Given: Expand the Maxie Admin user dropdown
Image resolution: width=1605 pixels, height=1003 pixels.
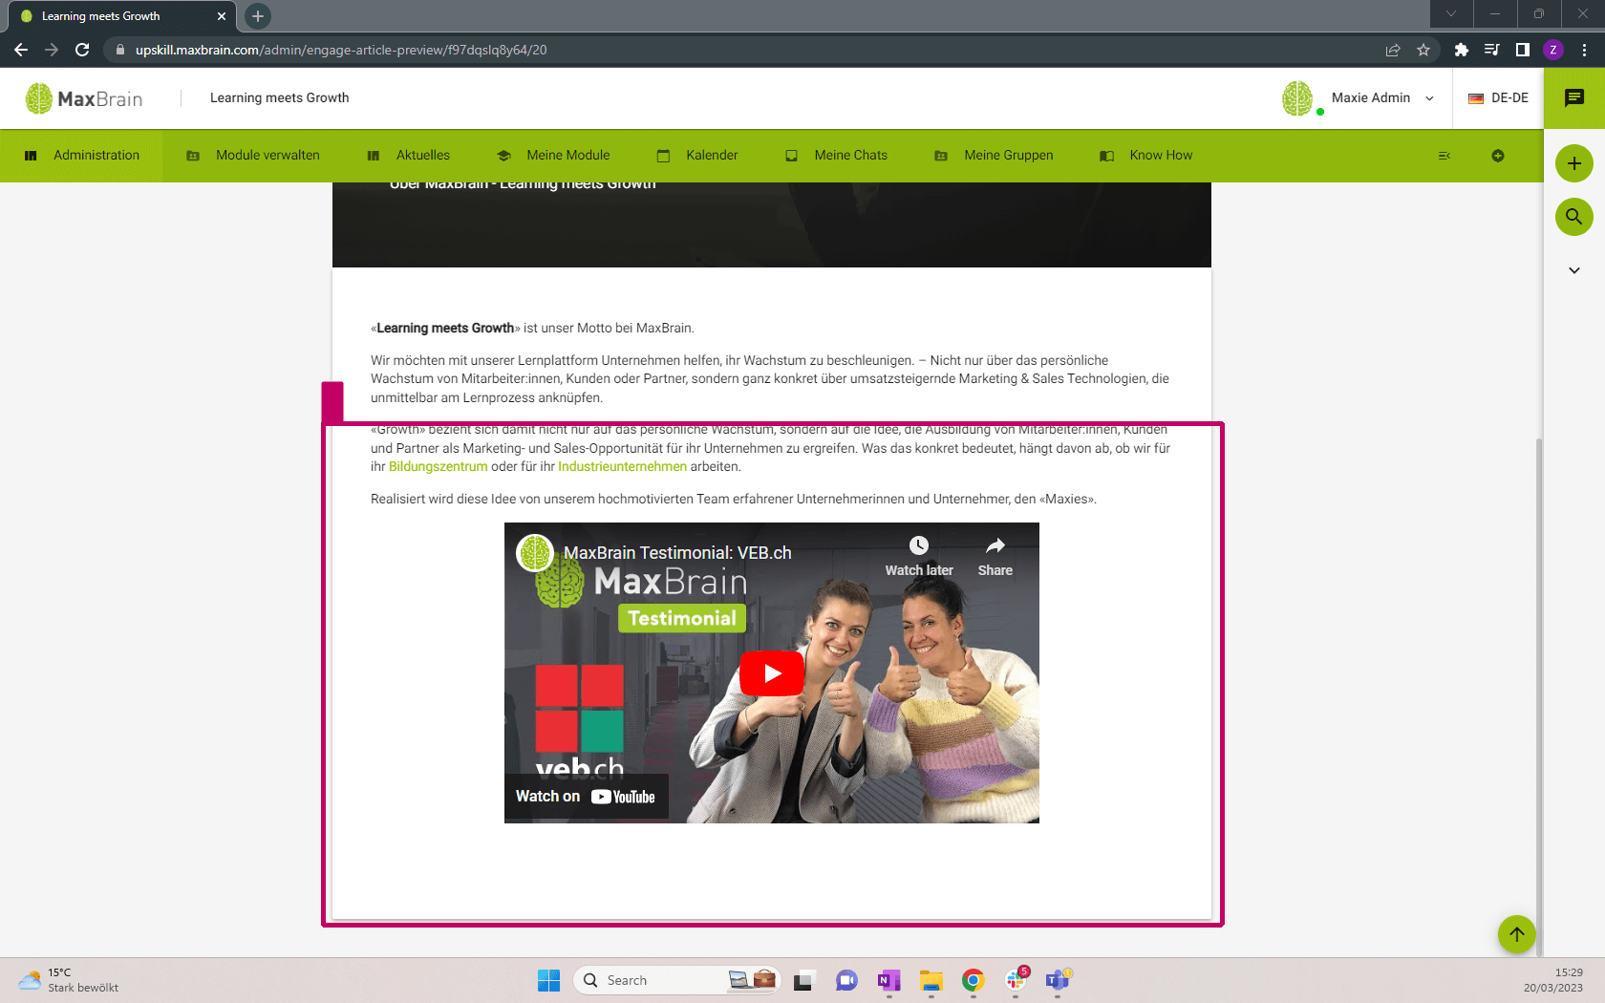Looking at the screenshot, I should click(1429, 98).
